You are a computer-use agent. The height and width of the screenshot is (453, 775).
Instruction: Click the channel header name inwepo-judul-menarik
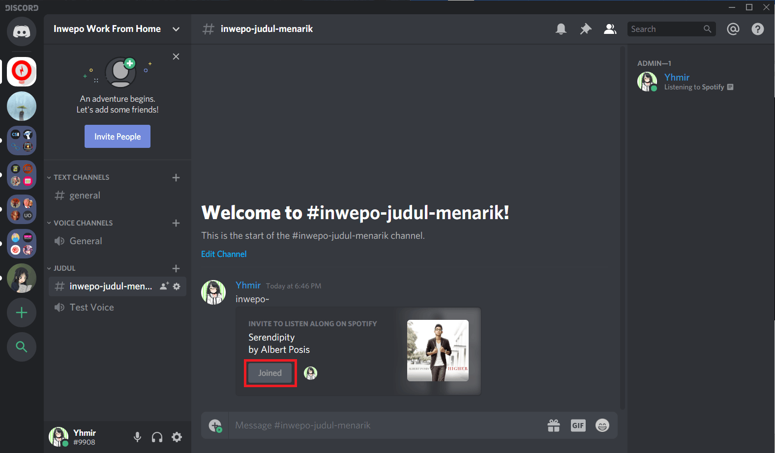pos(267,29)
